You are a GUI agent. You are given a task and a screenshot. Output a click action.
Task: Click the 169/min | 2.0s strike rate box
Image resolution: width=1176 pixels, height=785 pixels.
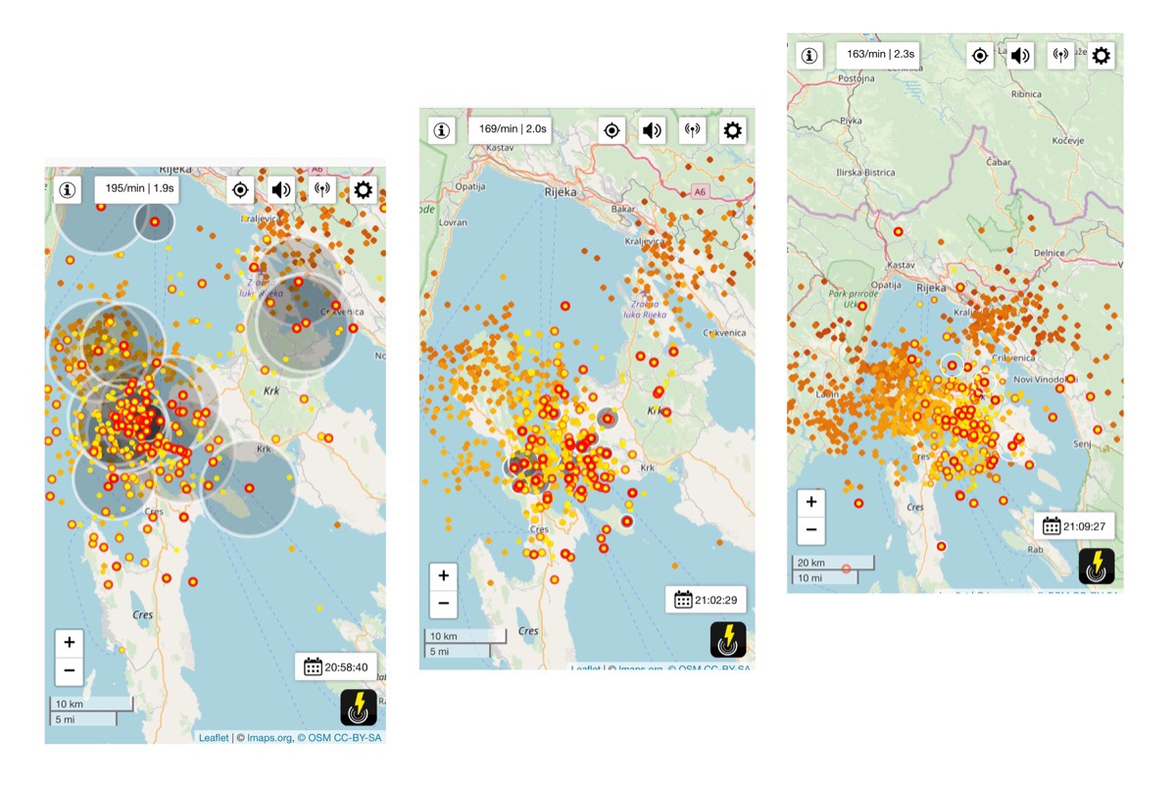click(509, 129)
